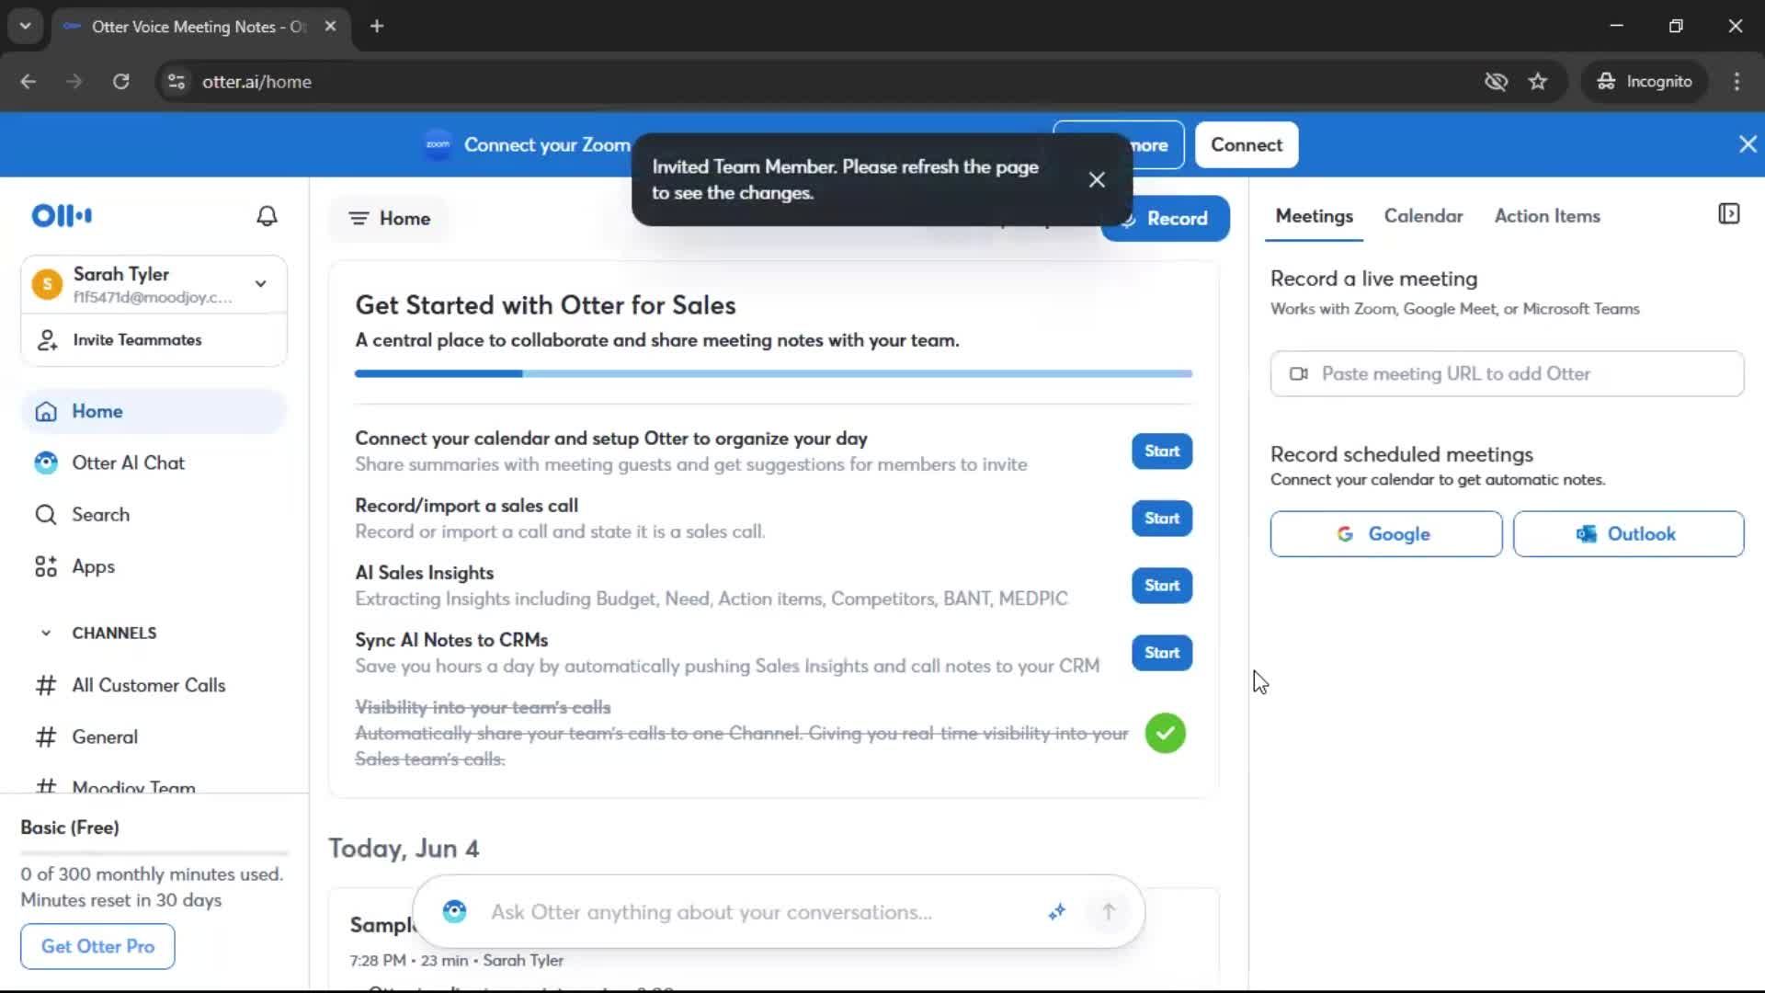The width and height of the screenshot is (1765, 993).
Task: Expand the Sarah Tyler account dropdown
Action: tap(261, 283)
